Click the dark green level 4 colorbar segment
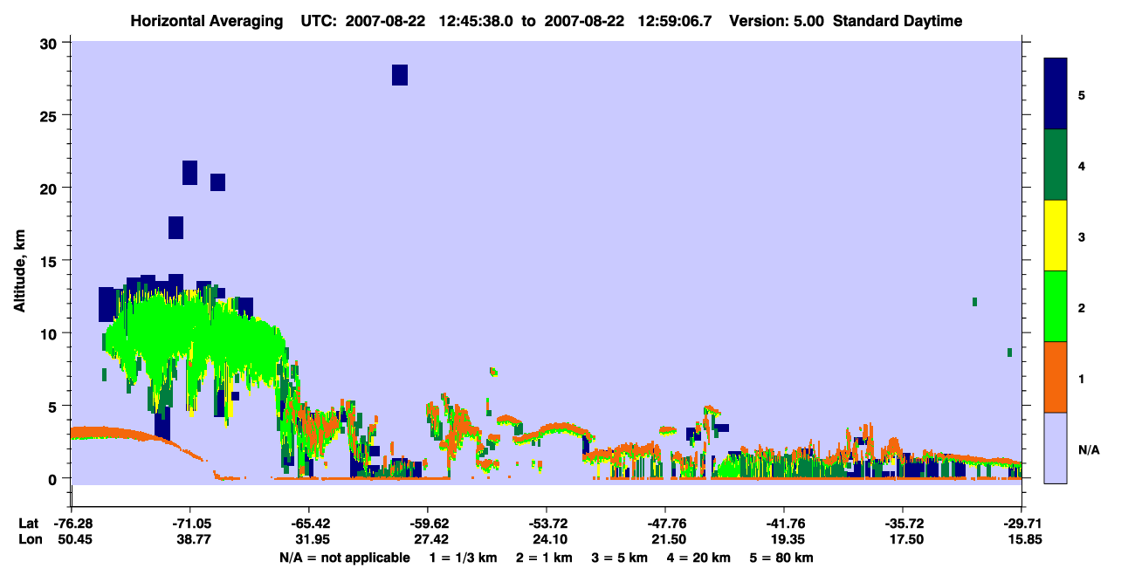1135x582 pixels. click(1056, 165)
